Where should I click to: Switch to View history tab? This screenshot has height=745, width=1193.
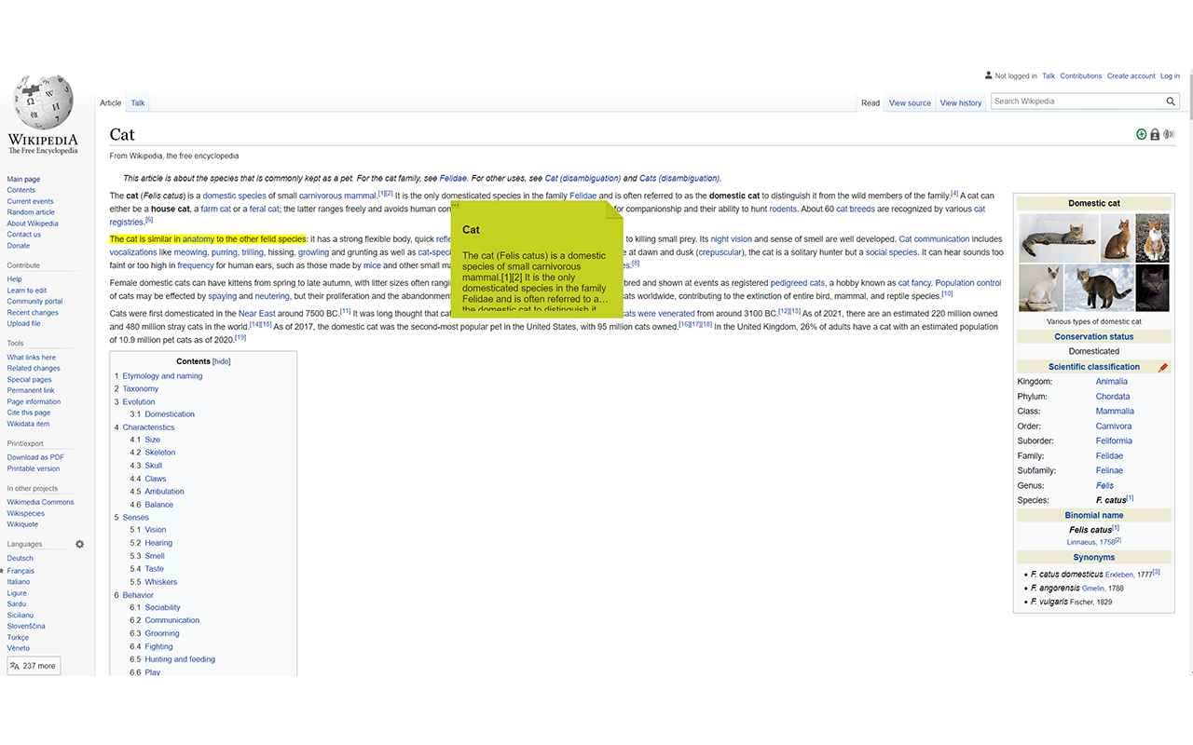(961, 103)
